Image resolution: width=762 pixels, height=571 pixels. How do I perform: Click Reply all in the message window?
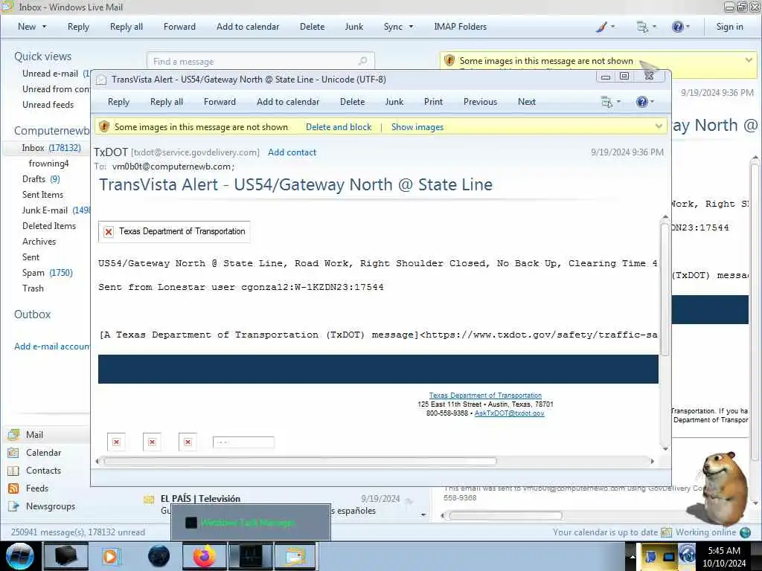coord(167,102)
